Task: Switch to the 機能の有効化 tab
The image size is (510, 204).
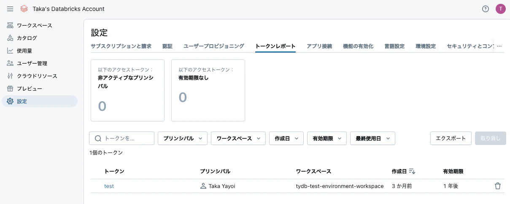Action: click(x=358, y=46)
